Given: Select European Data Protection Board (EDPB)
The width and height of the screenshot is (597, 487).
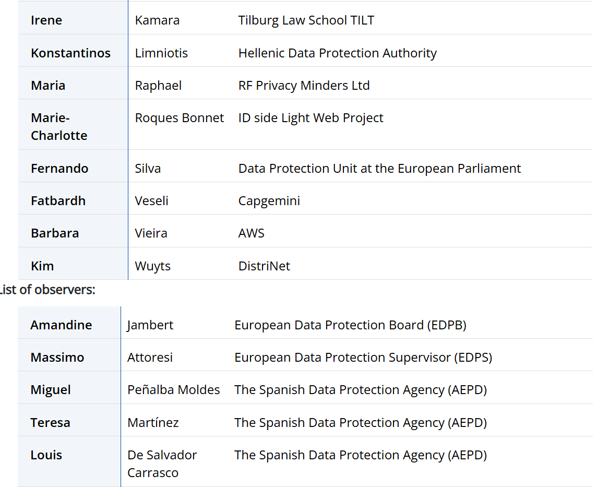Looking at the screenshot, I should 350,325.
